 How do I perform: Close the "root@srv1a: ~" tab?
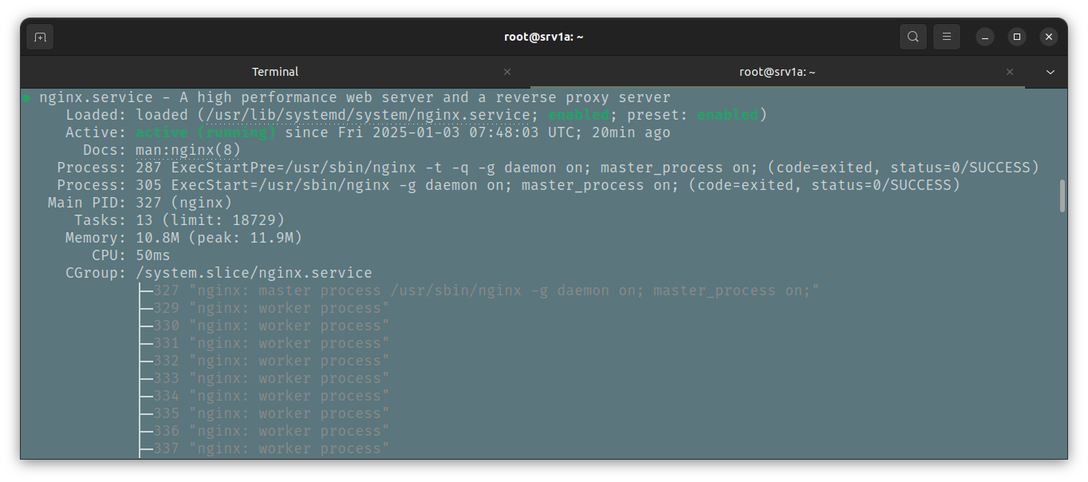[1010, 72]
